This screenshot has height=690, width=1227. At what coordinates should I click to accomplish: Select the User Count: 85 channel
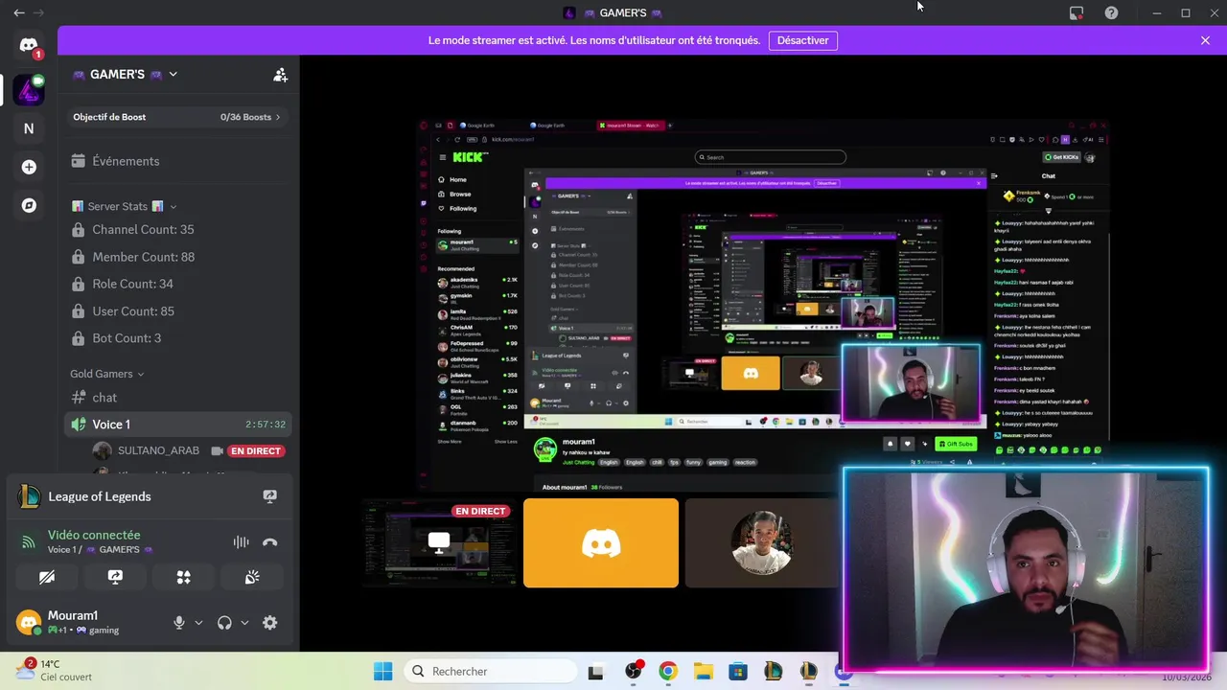178,311
